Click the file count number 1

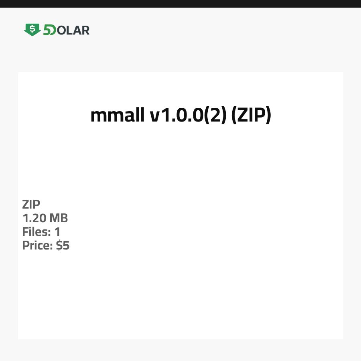(57, 232)
